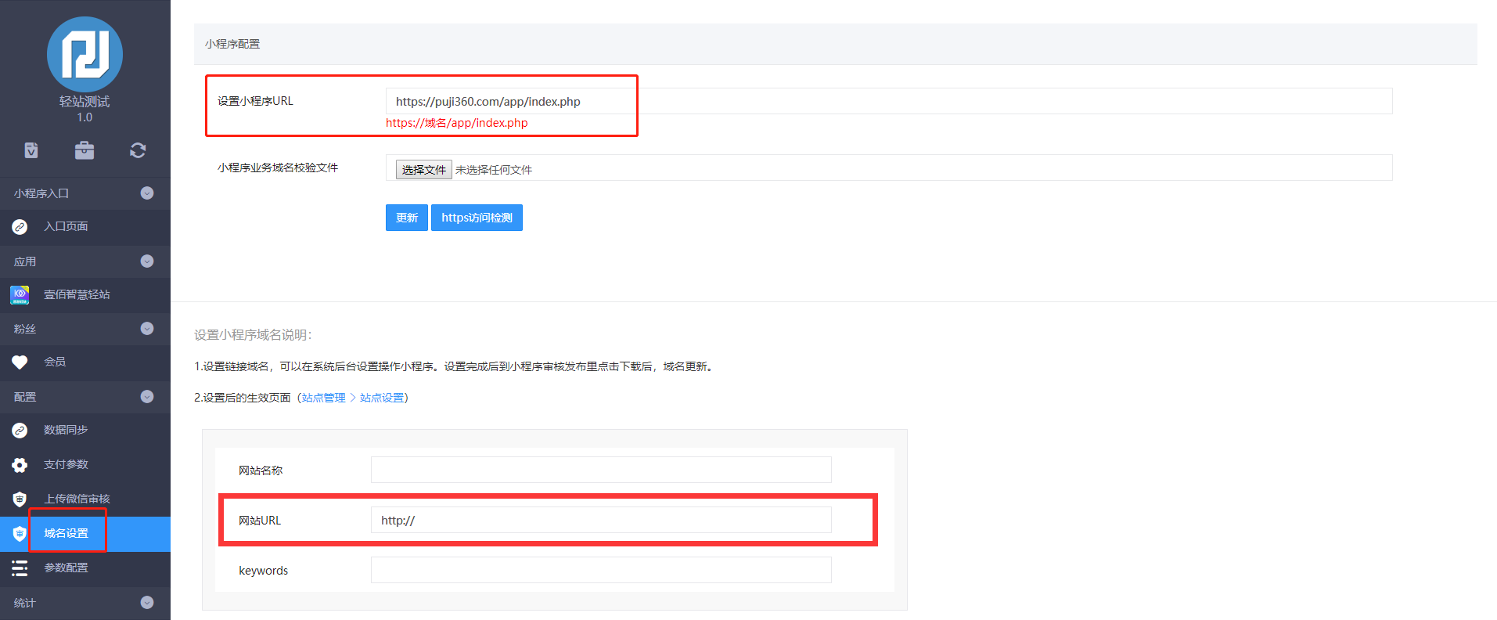Click the link icon beside 数据同步
1497x620 pixels.
pos(20,431)
